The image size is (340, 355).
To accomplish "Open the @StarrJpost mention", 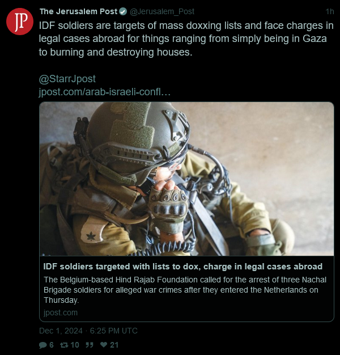I will 67,79.
